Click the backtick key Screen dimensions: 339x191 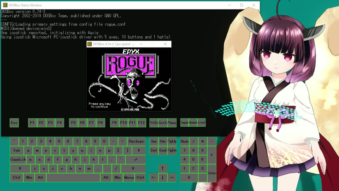tap(14, 141)
